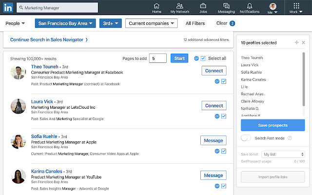Uncheck Theo Touneh's selection checkbox
This screenshot has width=312, height=195.
[x=224, y=81]
